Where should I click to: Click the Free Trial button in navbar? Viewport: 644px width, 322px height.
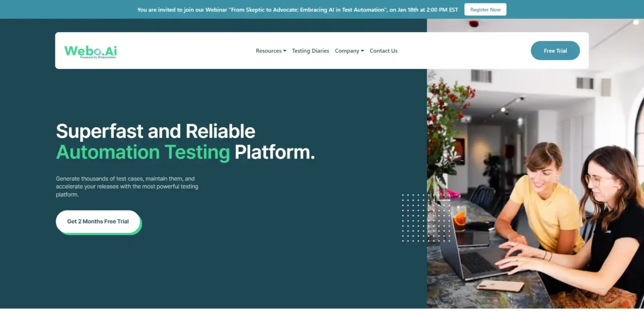coord(555,51)
